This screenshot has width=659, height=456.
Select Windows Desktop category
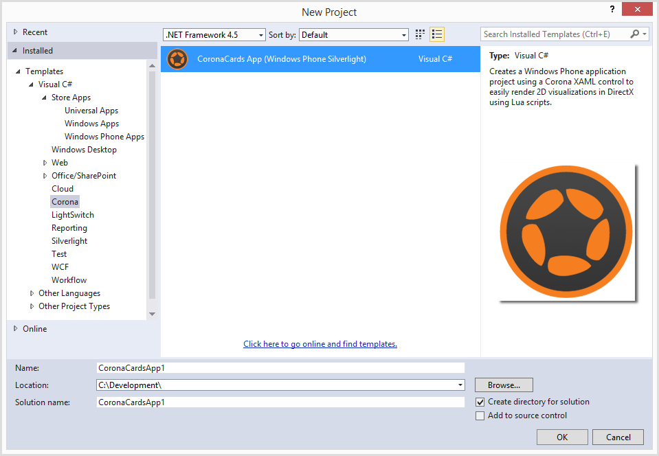(x=84, y=150)
